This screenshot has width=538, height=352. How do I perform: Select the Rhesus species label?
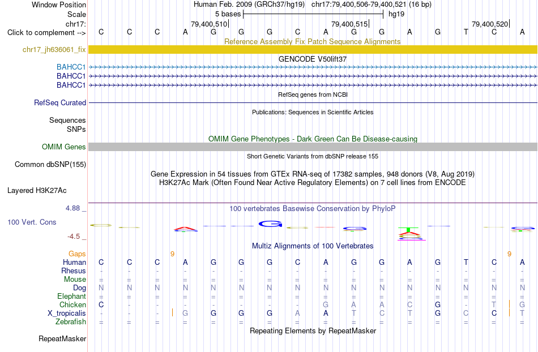coord(74,271)
